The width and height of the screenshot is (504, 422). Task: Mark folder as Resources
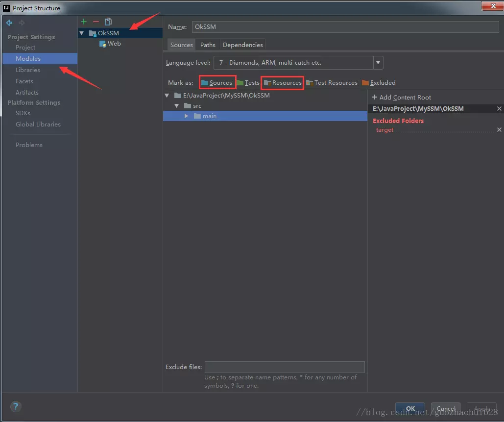283,83
